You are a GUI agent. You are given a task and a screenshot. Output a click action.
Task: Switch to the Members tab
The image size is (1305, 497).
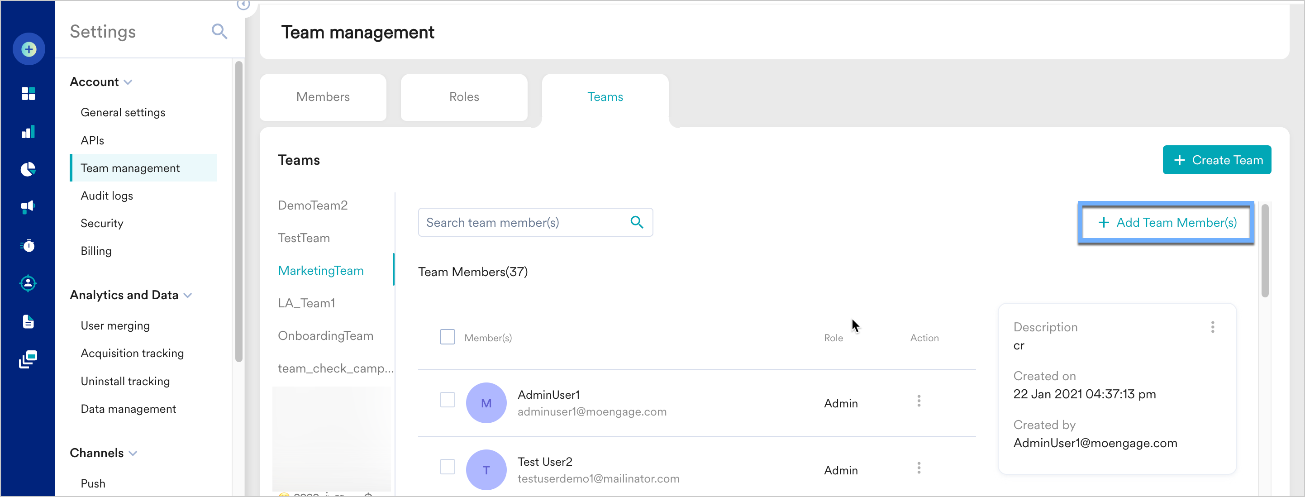coord(323,97)
